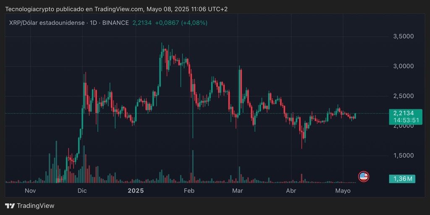Click the TradingView wordmark text
The width and height of the screenshot is (430, 215).
(x=36, y=206)
